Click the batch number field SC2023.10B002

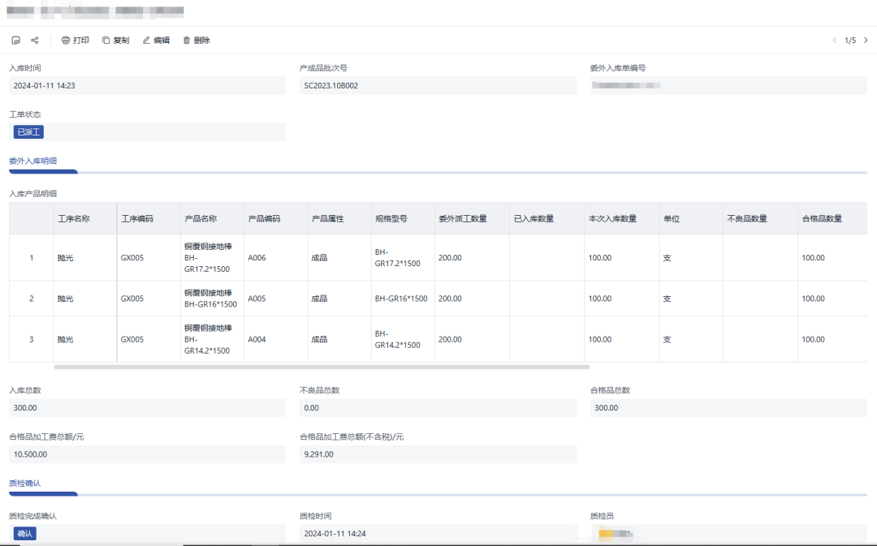tap(437, 86)
